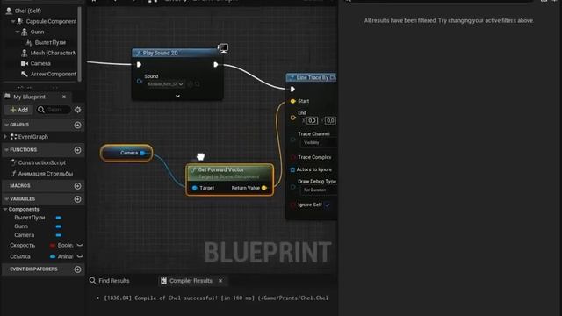Open the EventGraph graph entry
Image resolution: width=562 pixels, height=316 pixels.
[x=33, y=137]
